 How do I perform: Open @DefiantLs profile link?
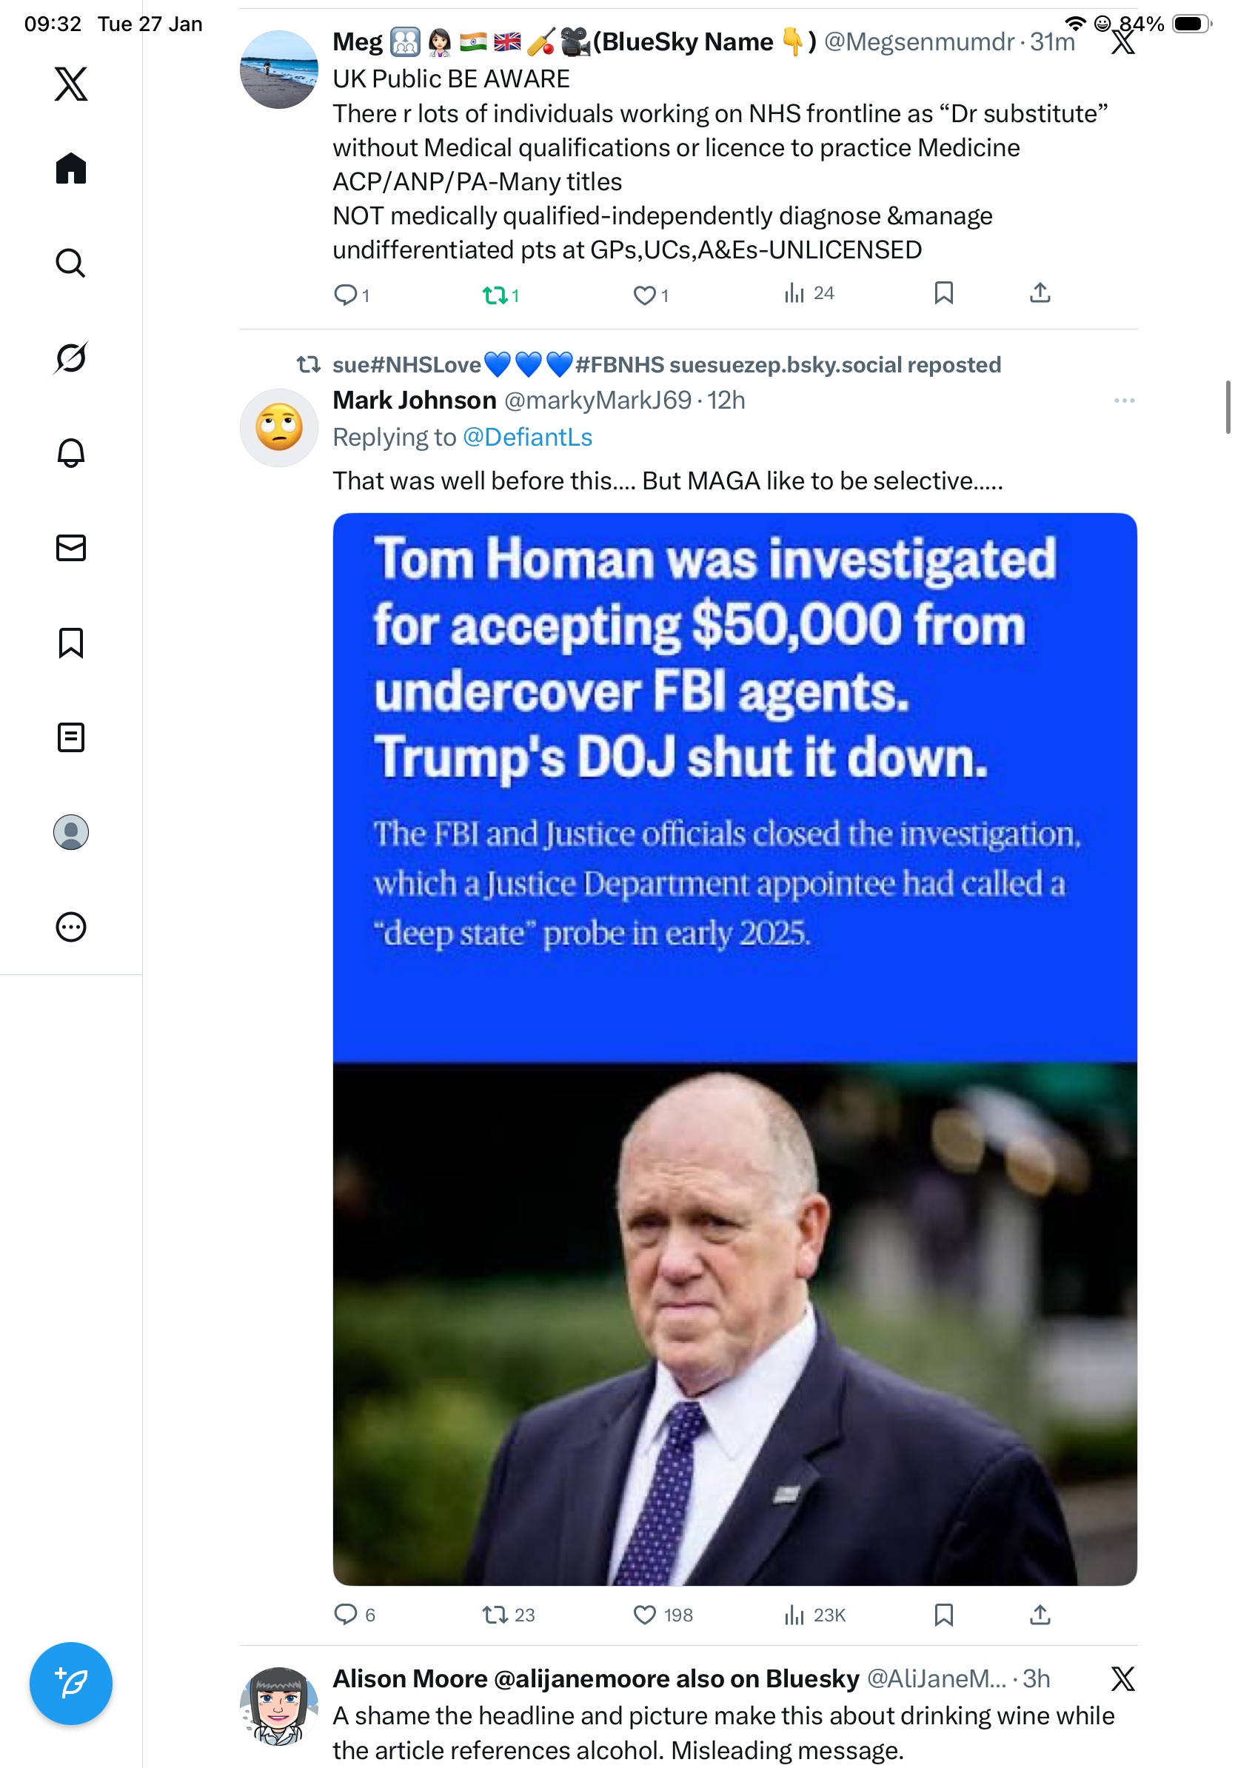pos(527,438)
